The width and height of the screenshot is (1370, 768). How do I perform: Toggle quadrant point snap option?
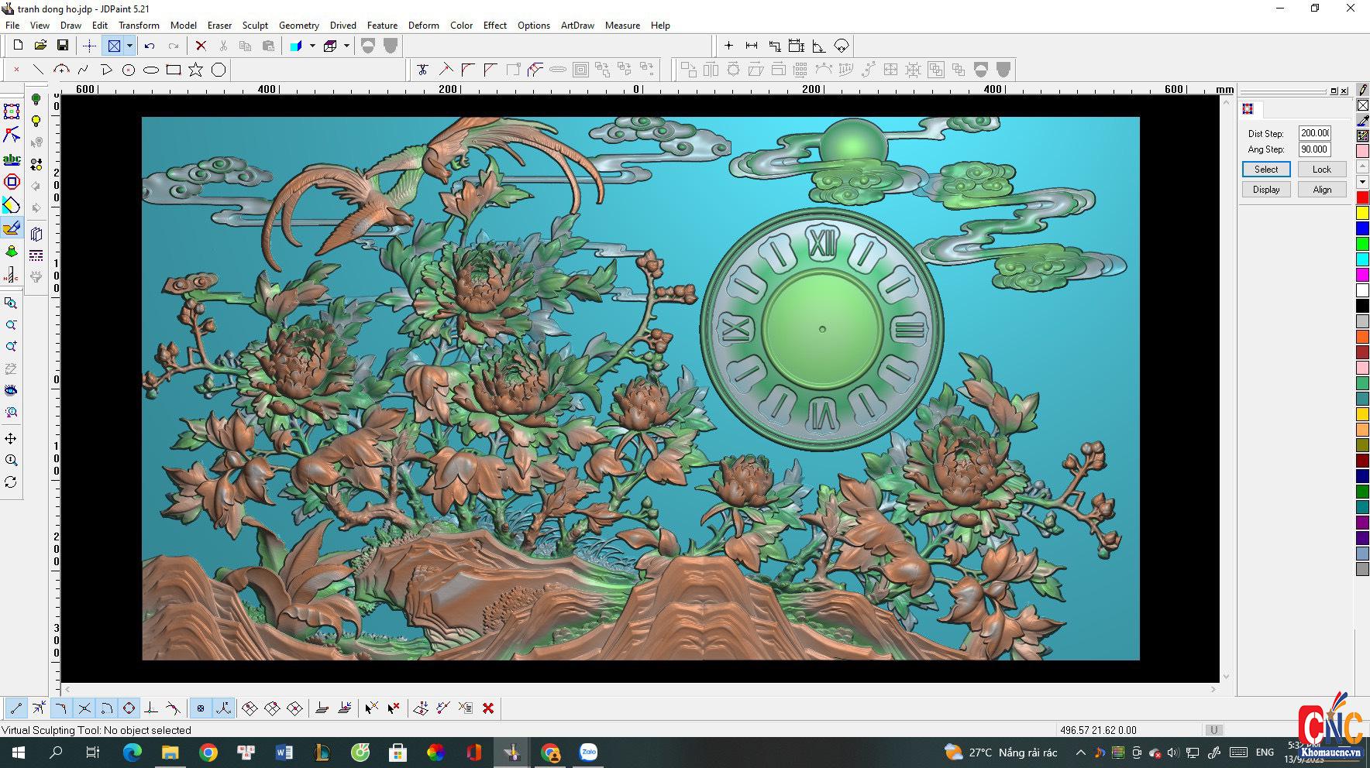[x=129, y=708]
